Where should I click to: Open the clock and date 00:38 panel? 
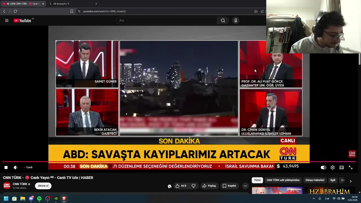(x=353, y=198)
